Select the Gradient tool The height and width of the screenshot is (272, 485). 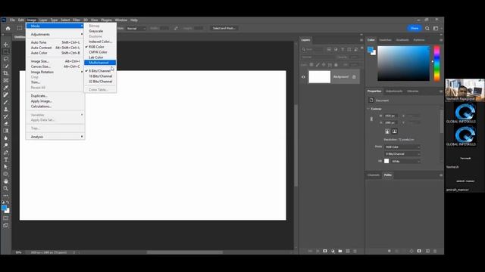(6, 131)
